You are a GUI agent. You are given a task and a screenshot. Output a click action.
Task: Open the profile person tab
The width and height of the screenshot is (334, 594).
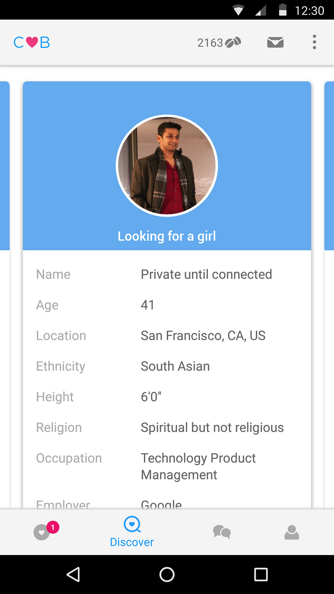(x=292, y=532)
